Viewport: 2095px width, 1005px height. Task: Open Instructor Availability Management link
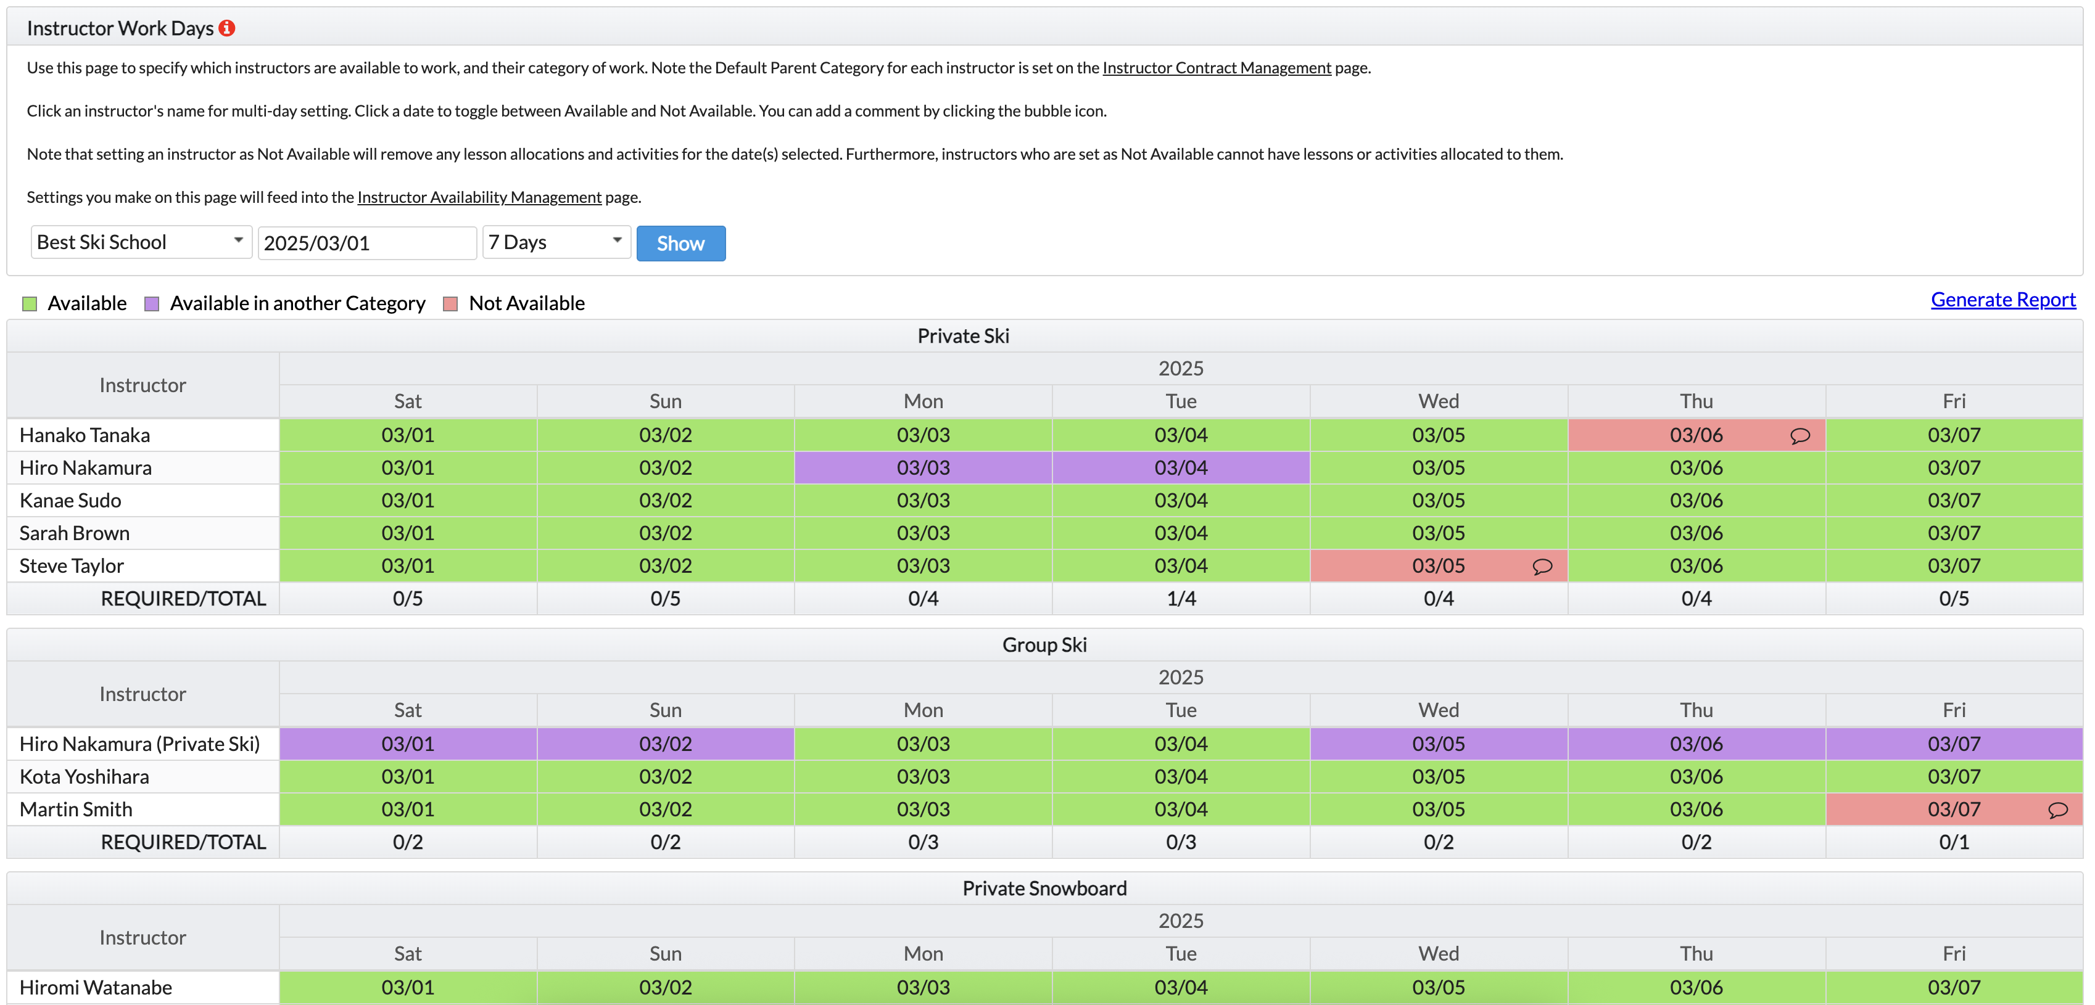479,197
